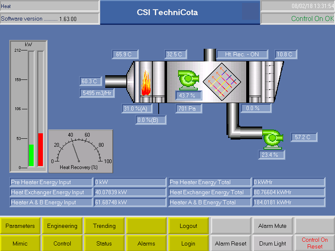Click the green supply fan at 43.7 %
Screen dimensions: 335x251
click(x=188, y=80)
